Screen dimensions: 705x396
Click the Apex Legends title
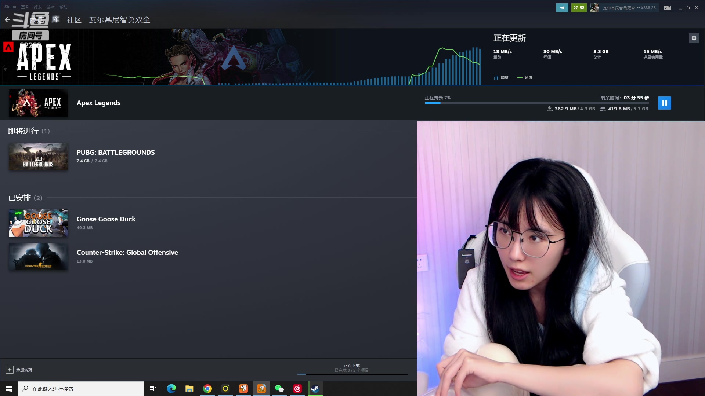point(98,103)
